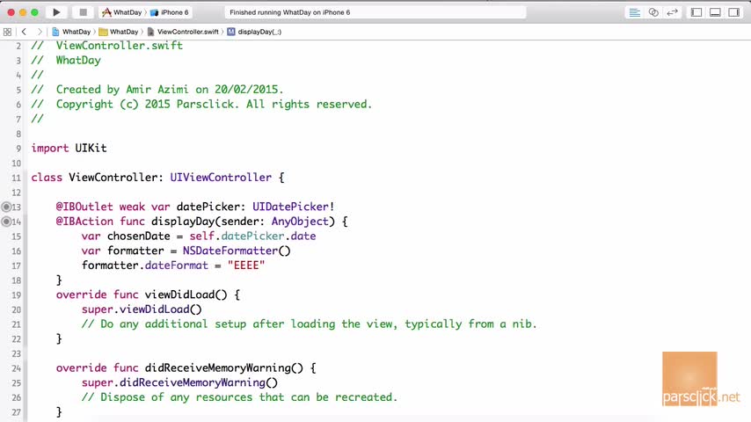Image resolution: width=751 pixels, height=422 pixels.
Task: Open ViewController.swift jump bar item
Action: (x=183, y=33)
